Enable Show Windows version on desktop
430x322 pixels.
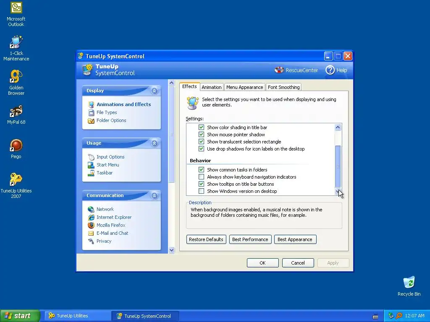tap(201, 191)
